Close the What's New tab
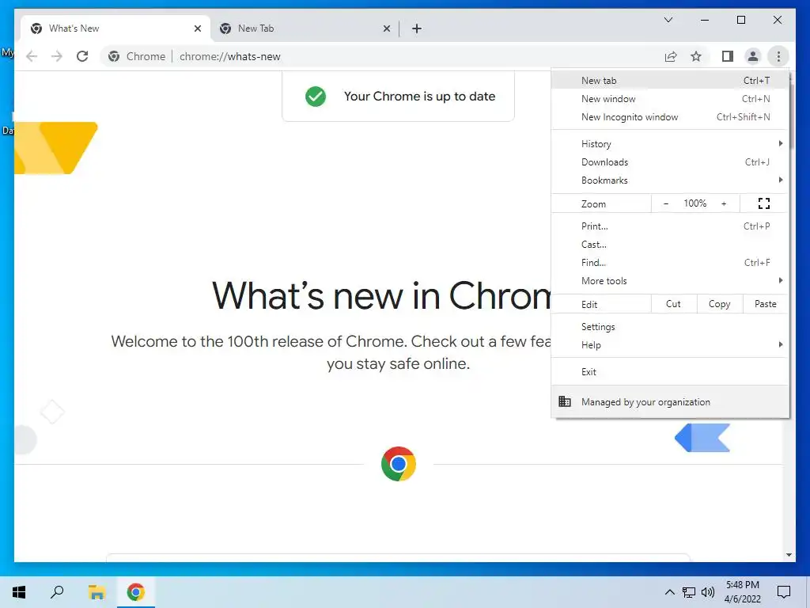Image resolution: width=810 pixels, height=608 pixels. [197, 28]
